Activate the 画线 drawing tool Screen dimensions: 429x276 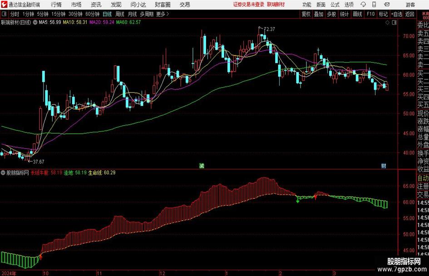[357, 14]
